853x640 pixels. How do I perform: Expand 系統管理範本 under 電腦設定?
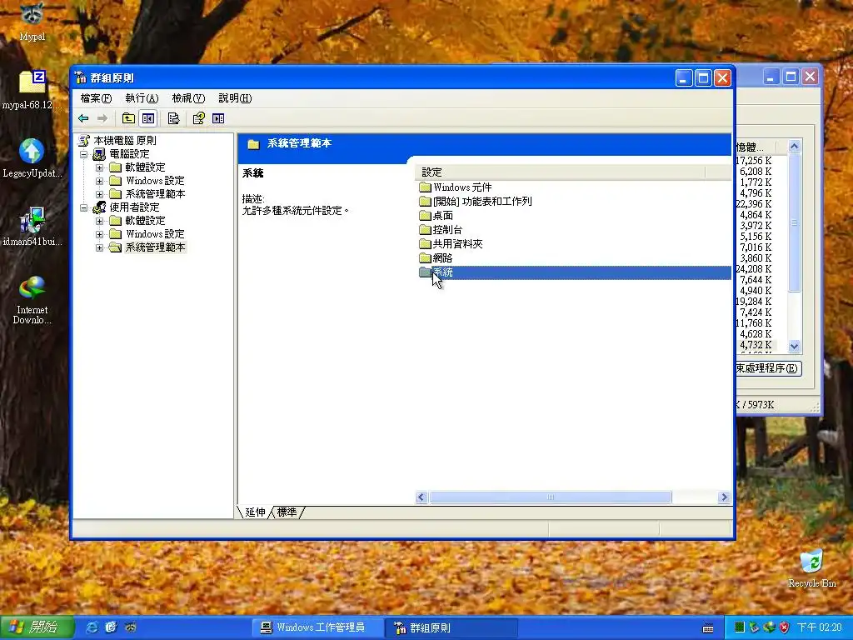pos(100,194)
